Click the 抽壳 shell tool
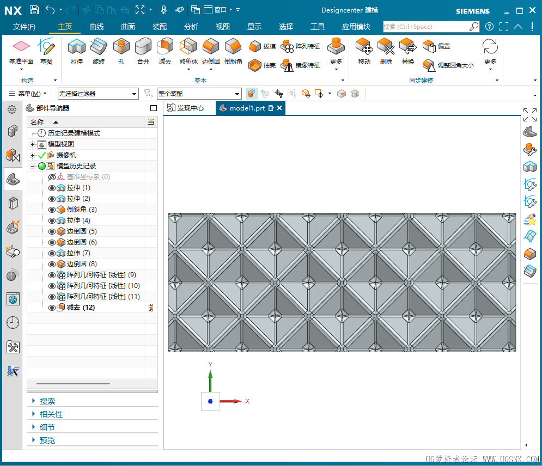Viewport: 542px width, 466px height. pos(255,65)
